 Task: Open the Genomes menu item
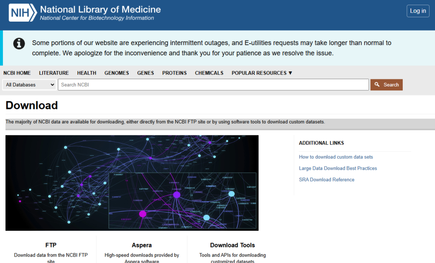(x=116, y=73)
